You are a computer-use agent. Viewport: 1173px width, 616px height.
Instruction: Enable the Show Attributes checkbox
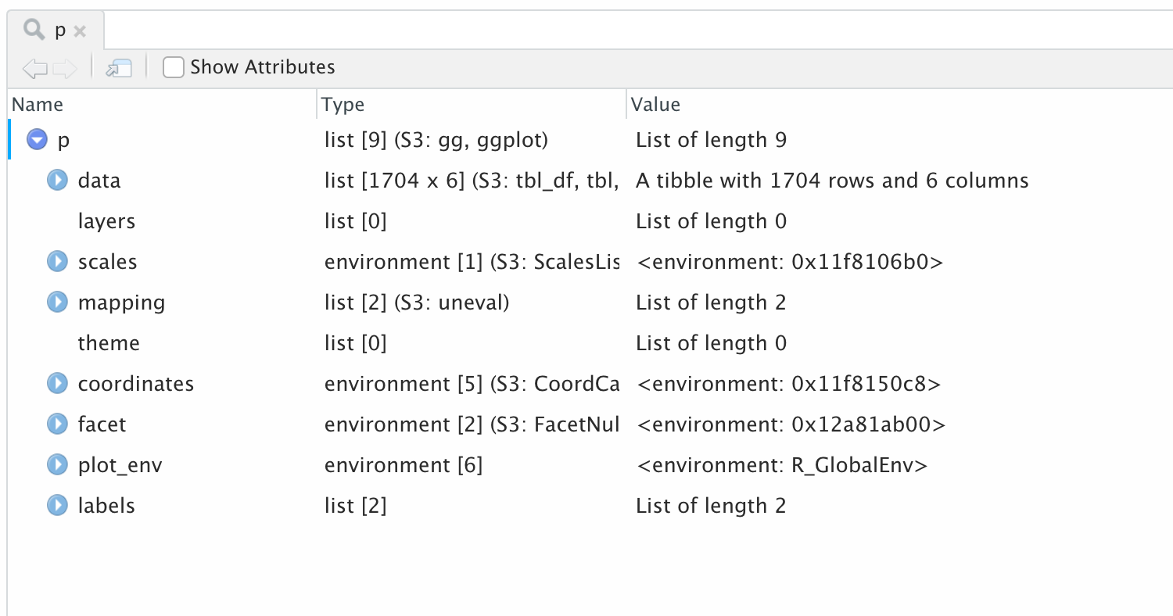pyautogui.click(x=173, y=67)
